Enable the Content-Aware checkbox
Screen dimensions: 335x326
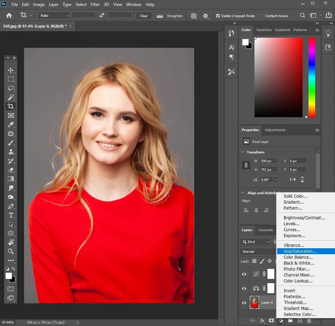pos(262,16)
